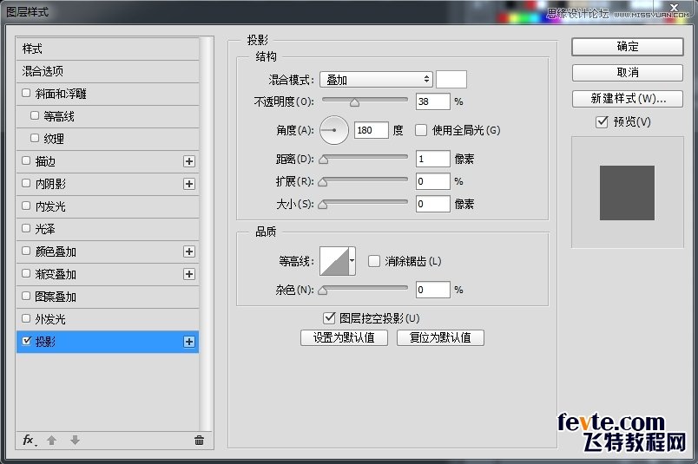Add another 内阴影 effect via plus icon

coord(189,184)
